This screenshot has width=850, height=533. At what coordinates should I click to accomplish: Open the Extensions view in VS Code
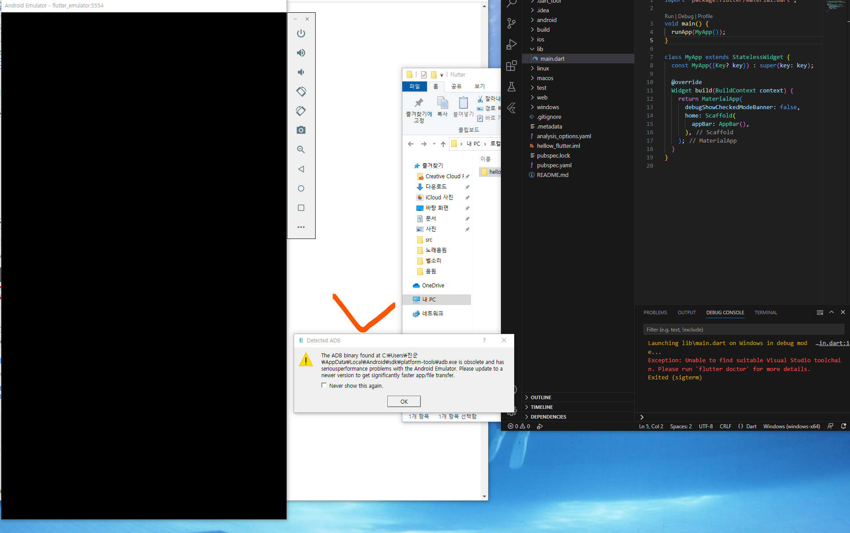[511, 66]
